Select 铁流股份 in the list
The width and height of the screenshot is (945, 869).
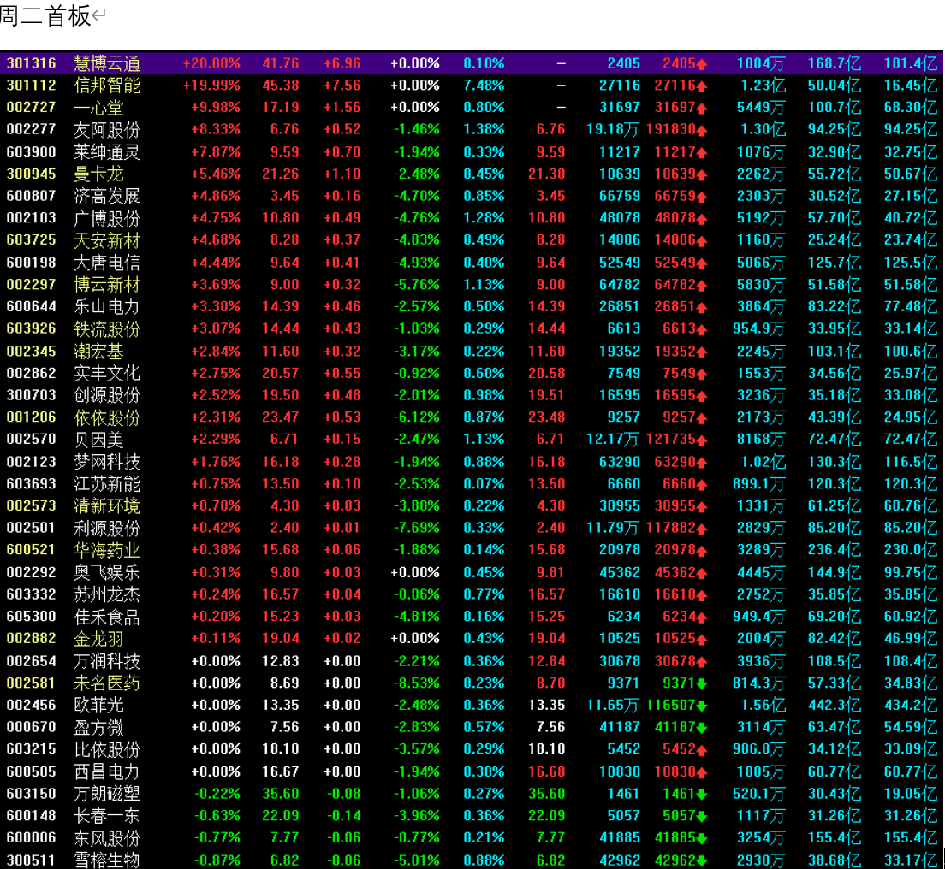(106, 328)
